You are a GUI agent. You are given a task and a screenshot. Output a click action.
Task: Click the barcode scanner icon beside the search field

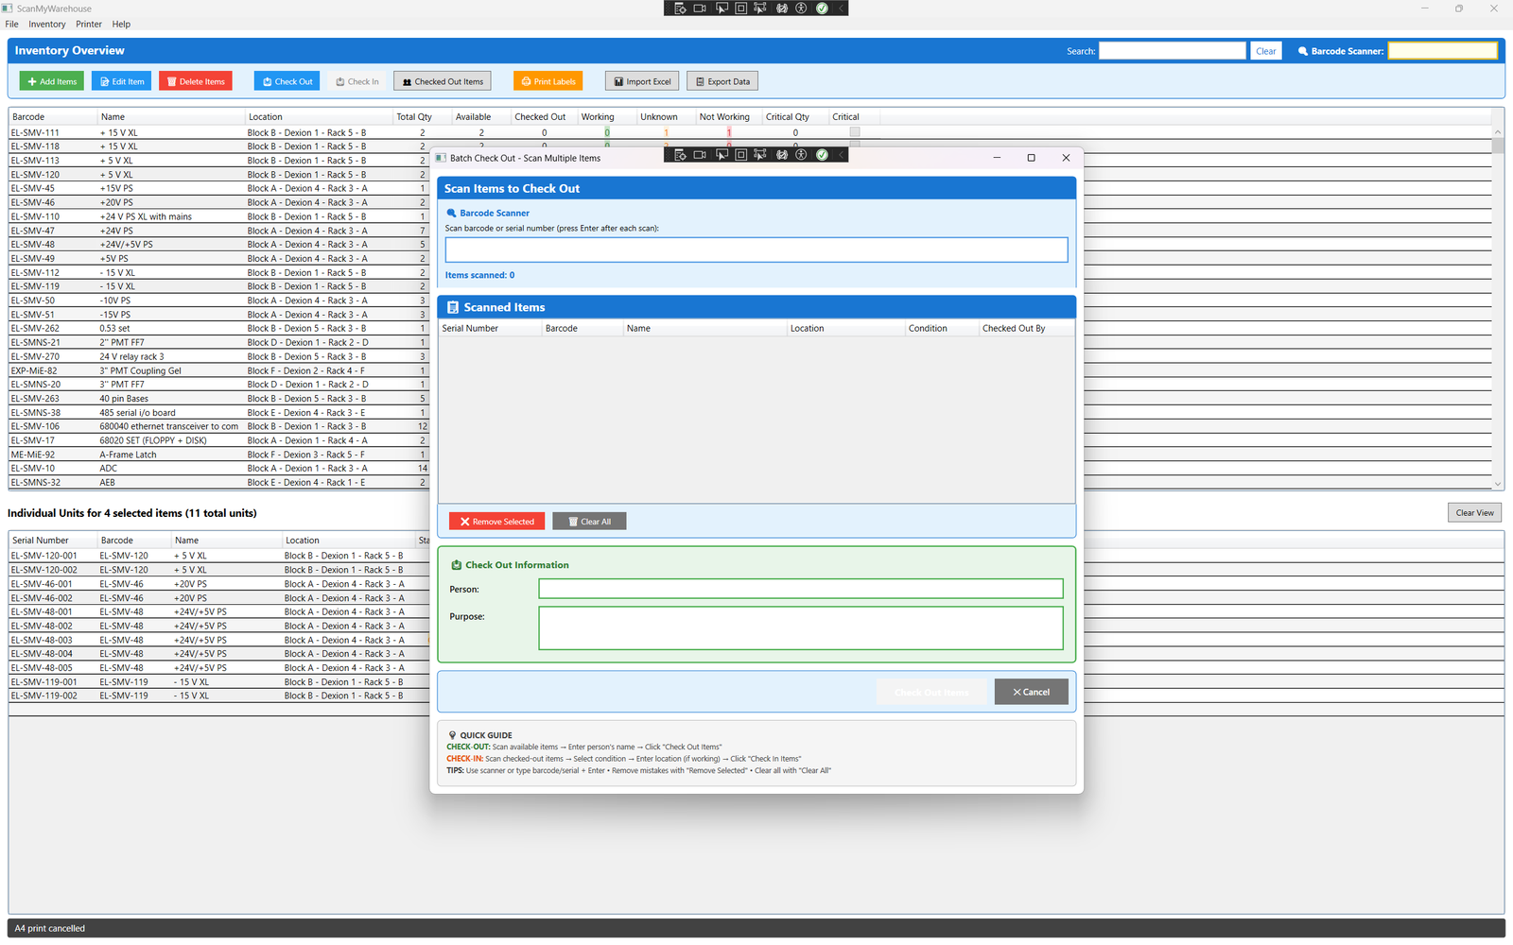[1302, 51]
